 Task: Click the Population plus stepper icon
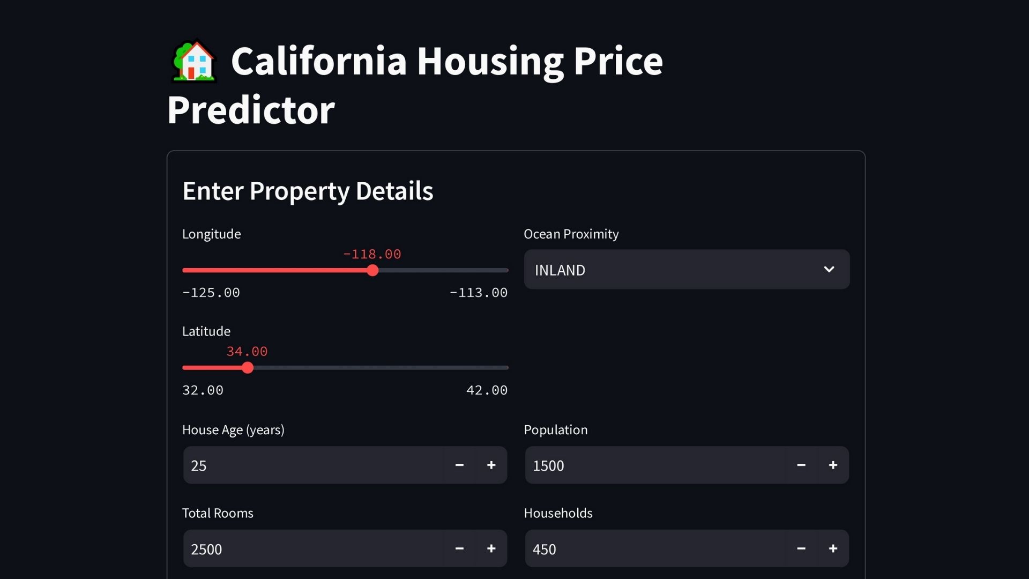pyautogui.click(x=833, y=465)
